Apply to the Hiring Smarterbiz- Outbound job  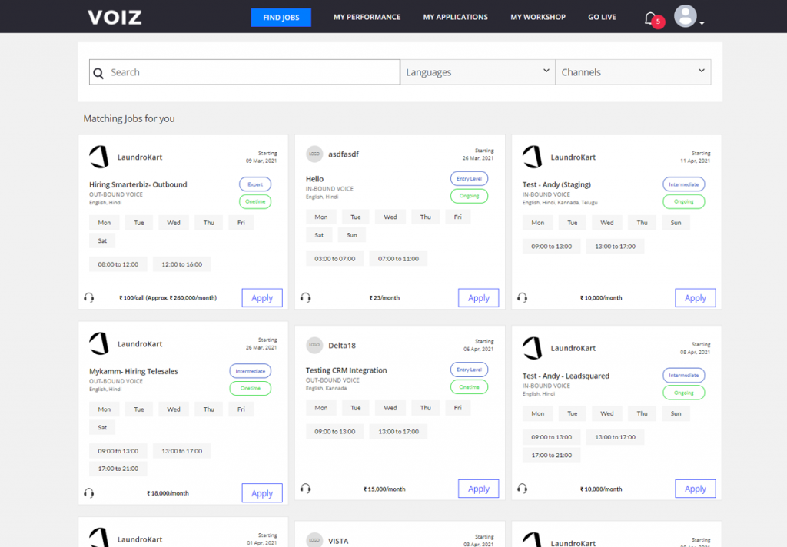[x=262, y=297]
